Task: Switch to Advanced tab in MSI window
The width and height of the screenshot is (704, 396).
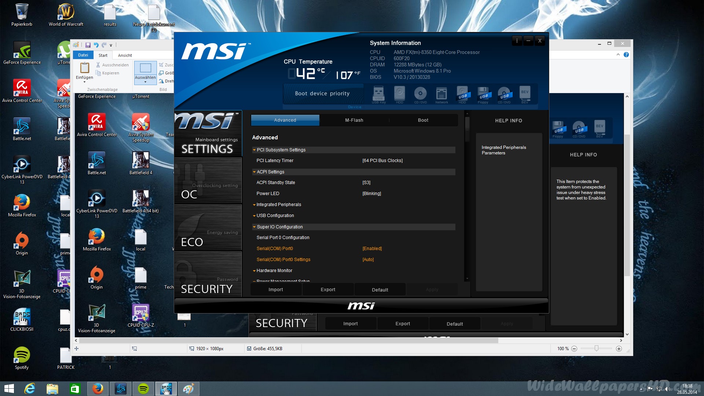Action: tap(285, 120)
